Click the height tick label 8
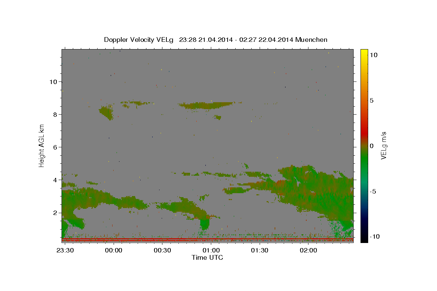 (55, 115)
